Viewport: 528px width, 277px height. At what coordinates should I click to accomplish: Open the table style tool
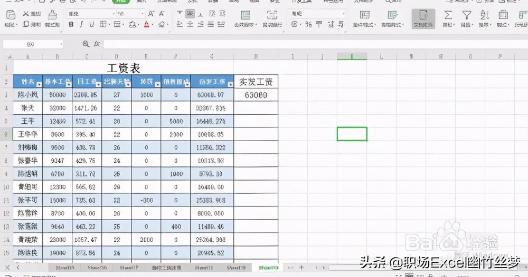tap(392, 15)
